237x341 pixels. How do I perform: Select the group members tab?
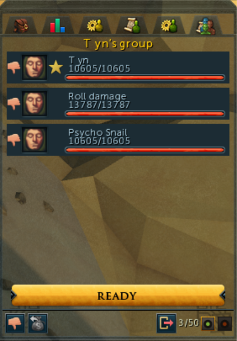[206, 26]
